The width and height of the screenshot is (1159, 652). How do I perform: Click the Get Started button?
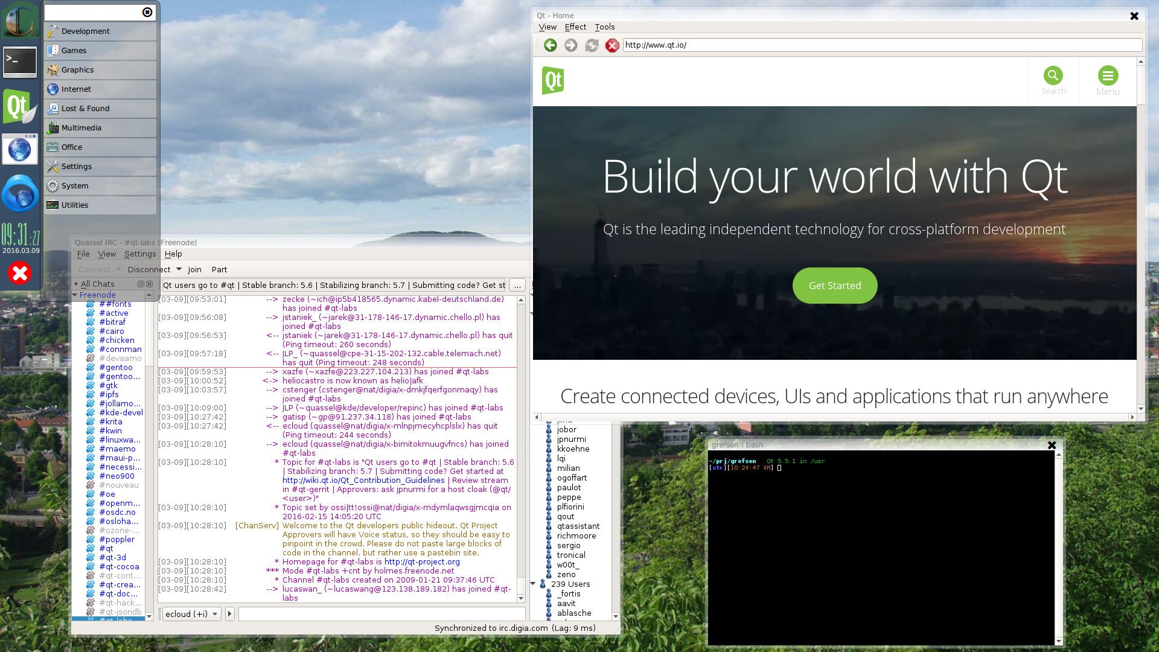click(x=834, y=285)
